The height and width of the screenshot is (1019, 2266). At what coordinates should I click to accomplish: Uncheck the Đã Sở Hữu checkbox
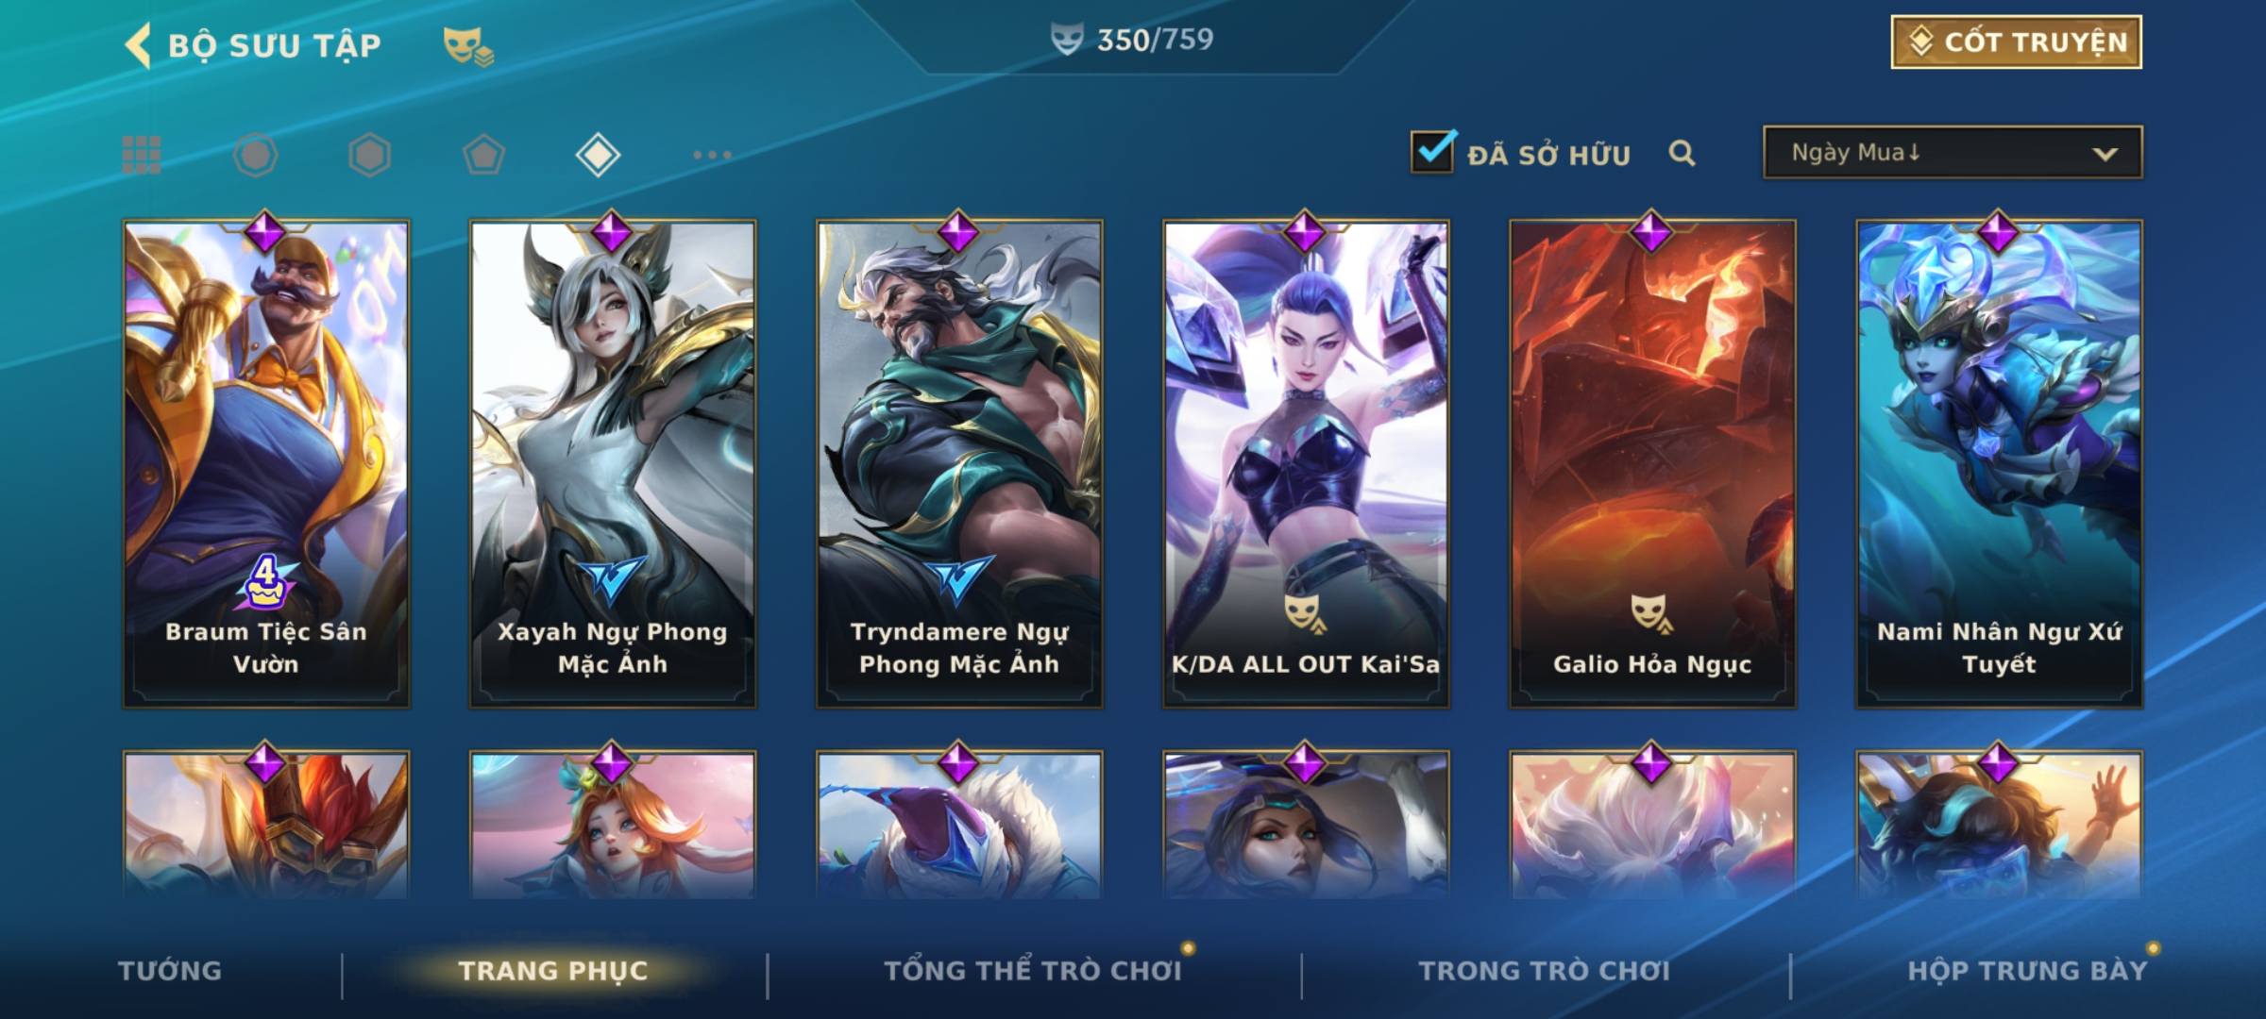click(1433, 151)
